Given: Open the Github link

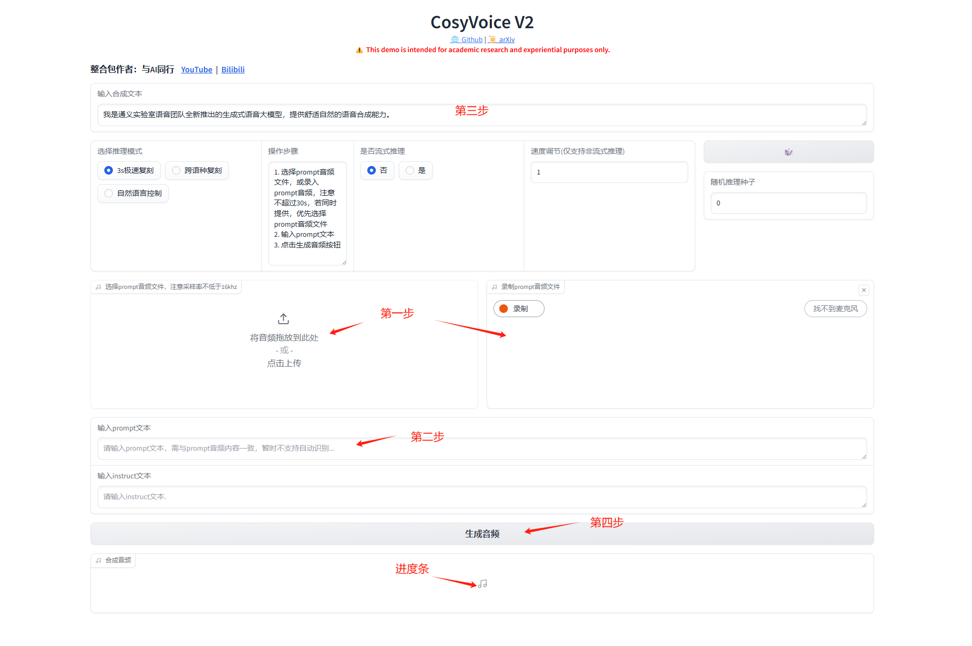Looking at the screenshot, I should click(x=467, y=39).
